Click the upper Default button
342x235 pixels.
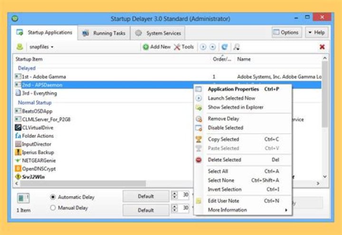point(146,196)
